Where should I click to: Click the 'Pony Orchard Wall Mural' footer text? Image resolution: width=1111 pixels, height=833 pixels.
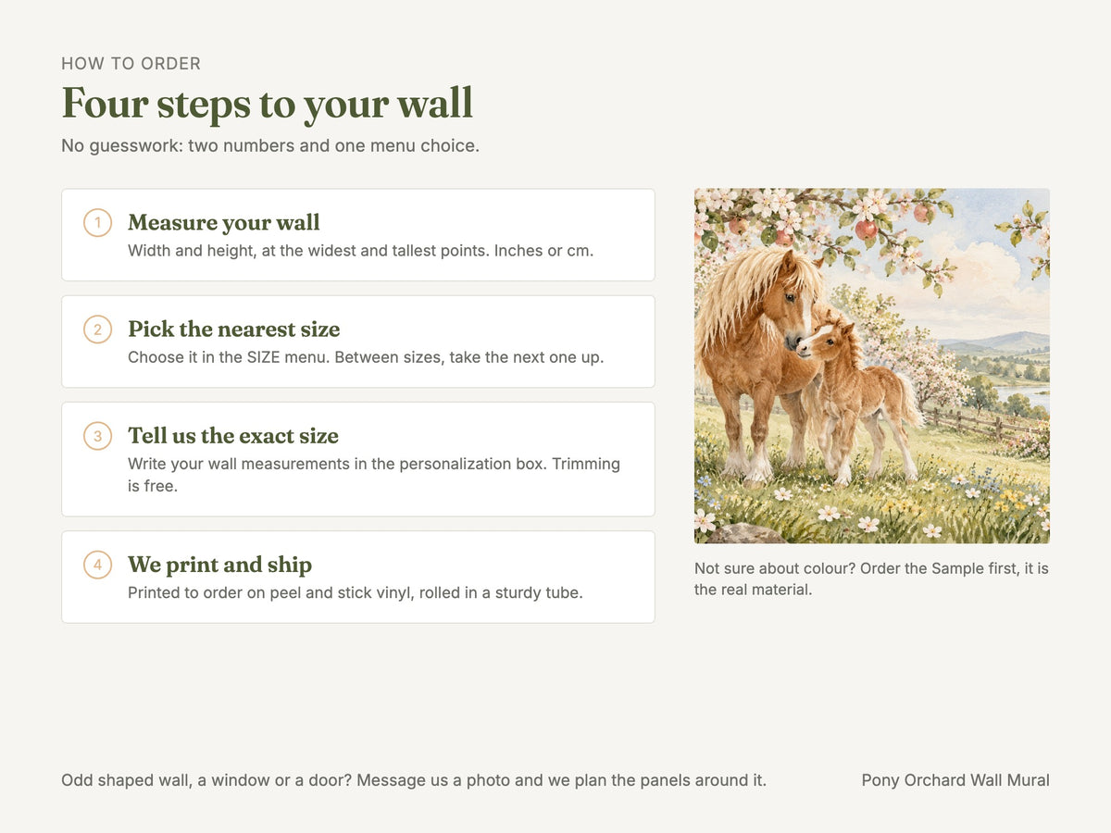coord(955,780)
